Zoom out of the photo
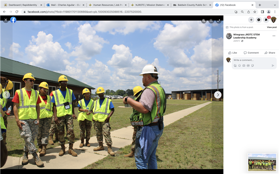 211,21
